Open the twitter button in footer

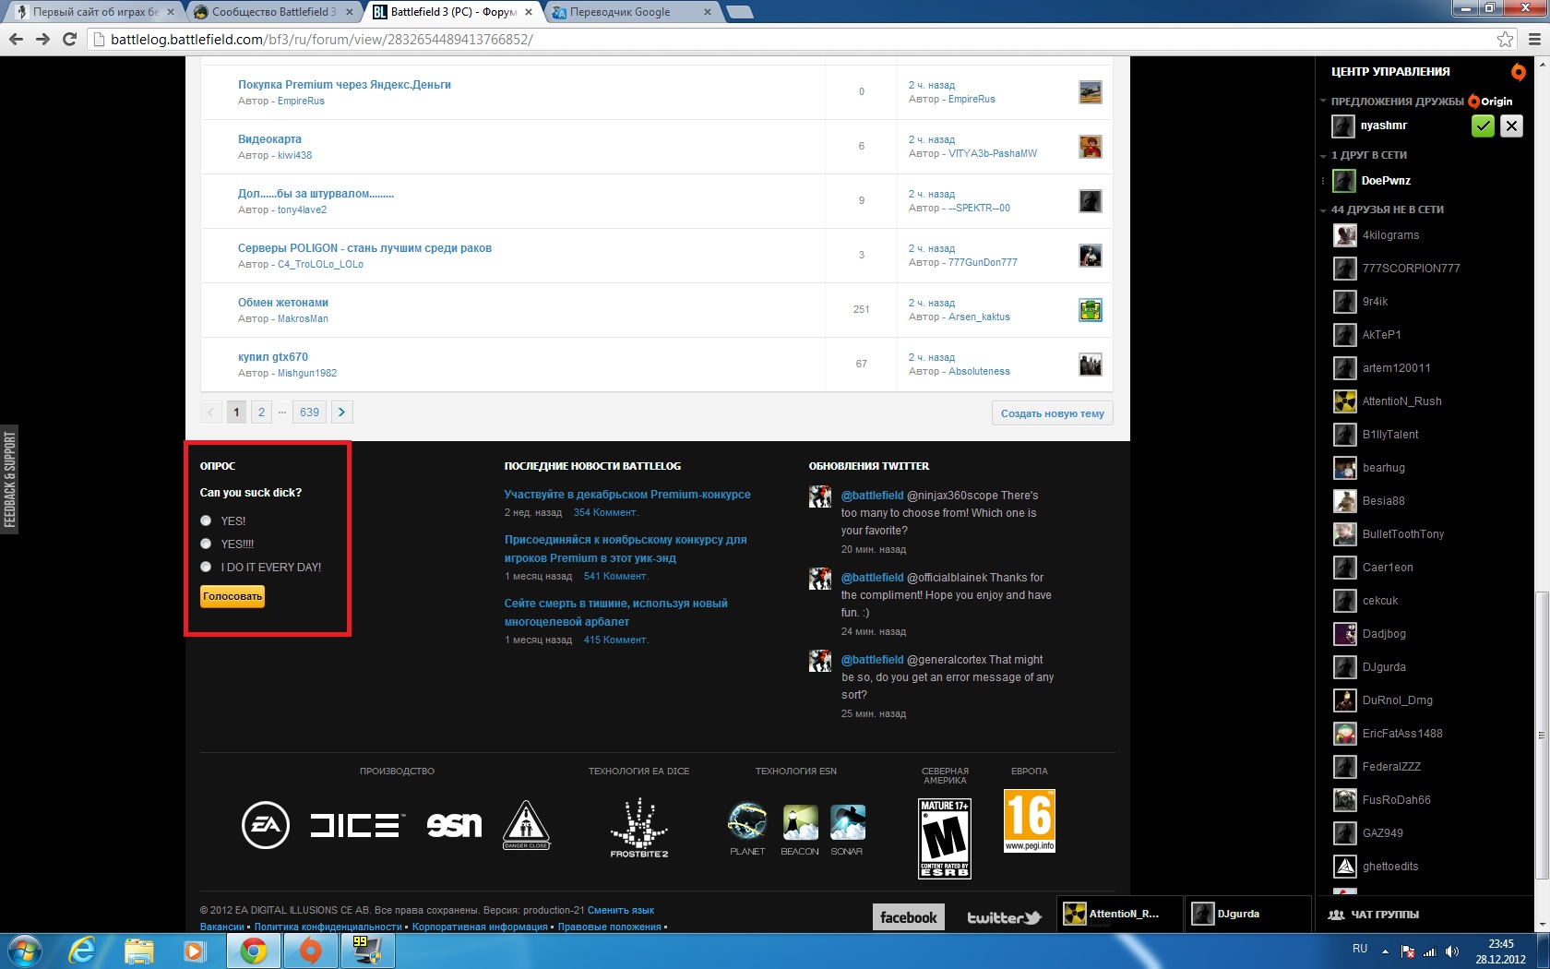[x=1004, y=917]
